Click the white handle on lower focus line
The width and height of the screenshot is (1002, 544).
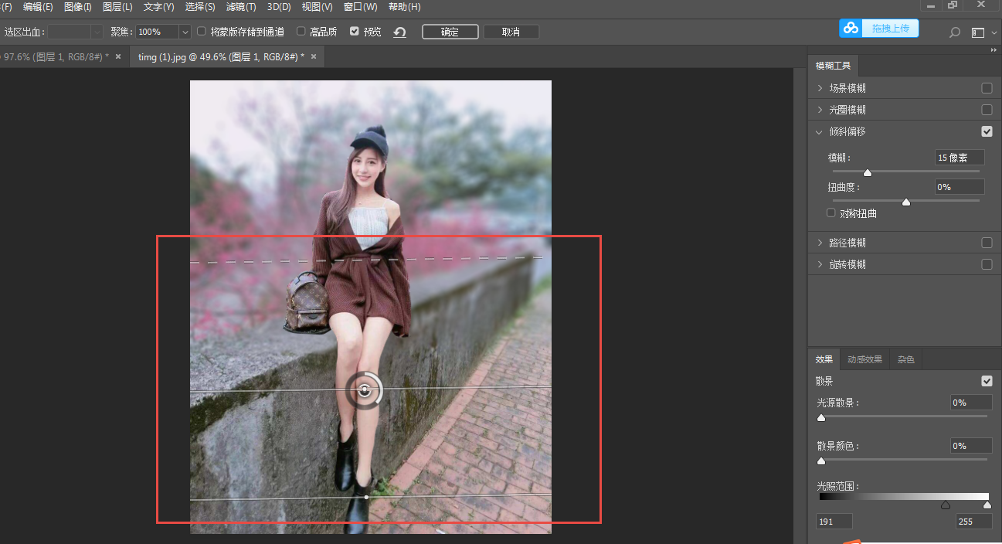pyautogui.click(x=366, y=497)
